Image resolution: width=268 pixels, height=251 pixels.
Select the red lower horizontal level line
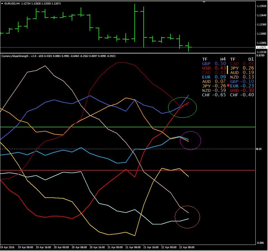(128, 170)
